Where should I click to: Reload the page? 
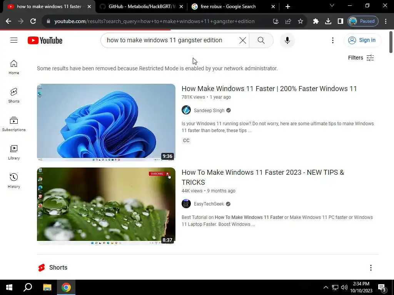[x=33, y=22]
